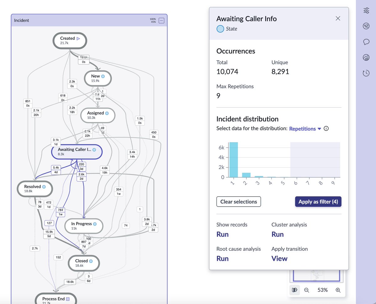Click the 2.2k 18h transition label
Screen dimensions: 376x304
pyautogui.click(x=72, y=110)
